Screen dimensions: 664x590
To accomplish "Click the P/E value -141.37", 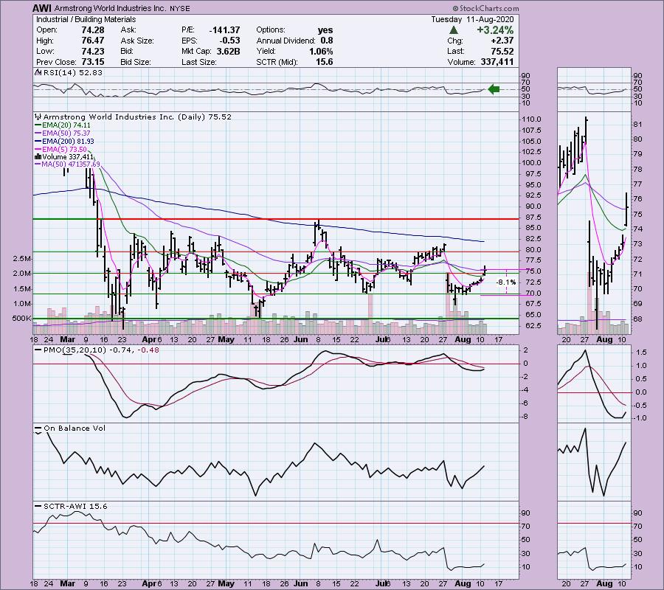I will (224, 30).
